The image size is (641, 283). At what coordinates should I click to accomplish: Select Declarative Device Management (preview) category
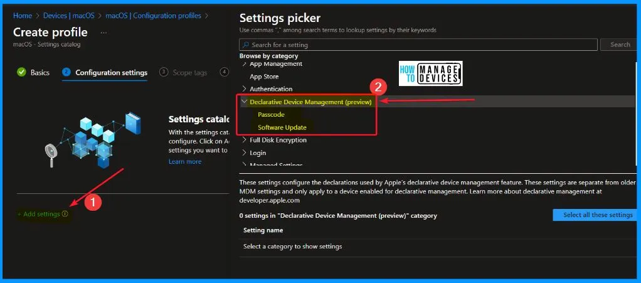tap(310, 102)
